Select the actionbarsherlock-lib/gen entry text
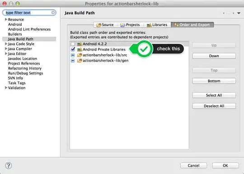 105,61
